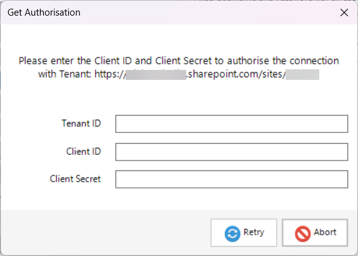Click the Retry button text
This screenshot has height=256, width=358.
(x=254, y=232)
